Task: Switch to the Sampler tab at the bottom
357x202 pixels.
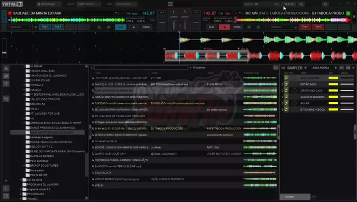Action: 295,197
